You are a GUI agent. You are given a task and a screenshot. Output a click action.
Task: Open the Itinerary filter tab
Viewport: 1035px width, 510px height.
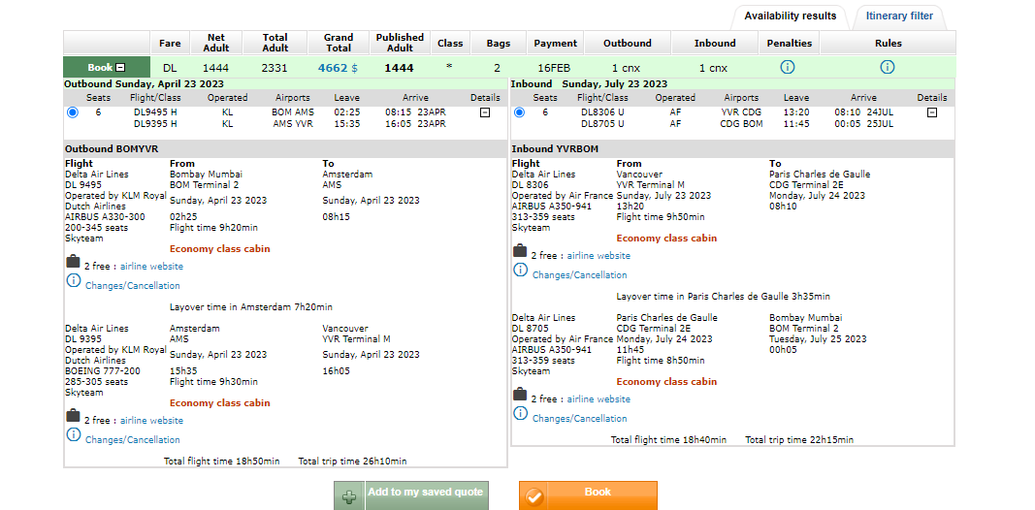click(899, 16)
